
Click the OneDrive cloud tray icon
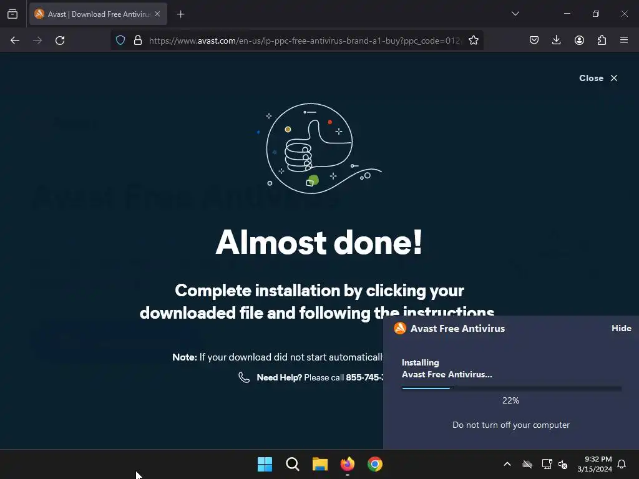pyautogui.click(x=527, y=464)
